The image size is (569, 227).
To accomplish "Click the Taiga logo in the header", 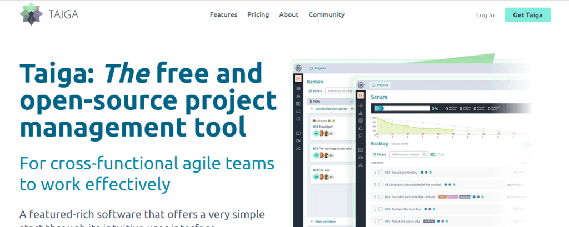I will 49,14.
